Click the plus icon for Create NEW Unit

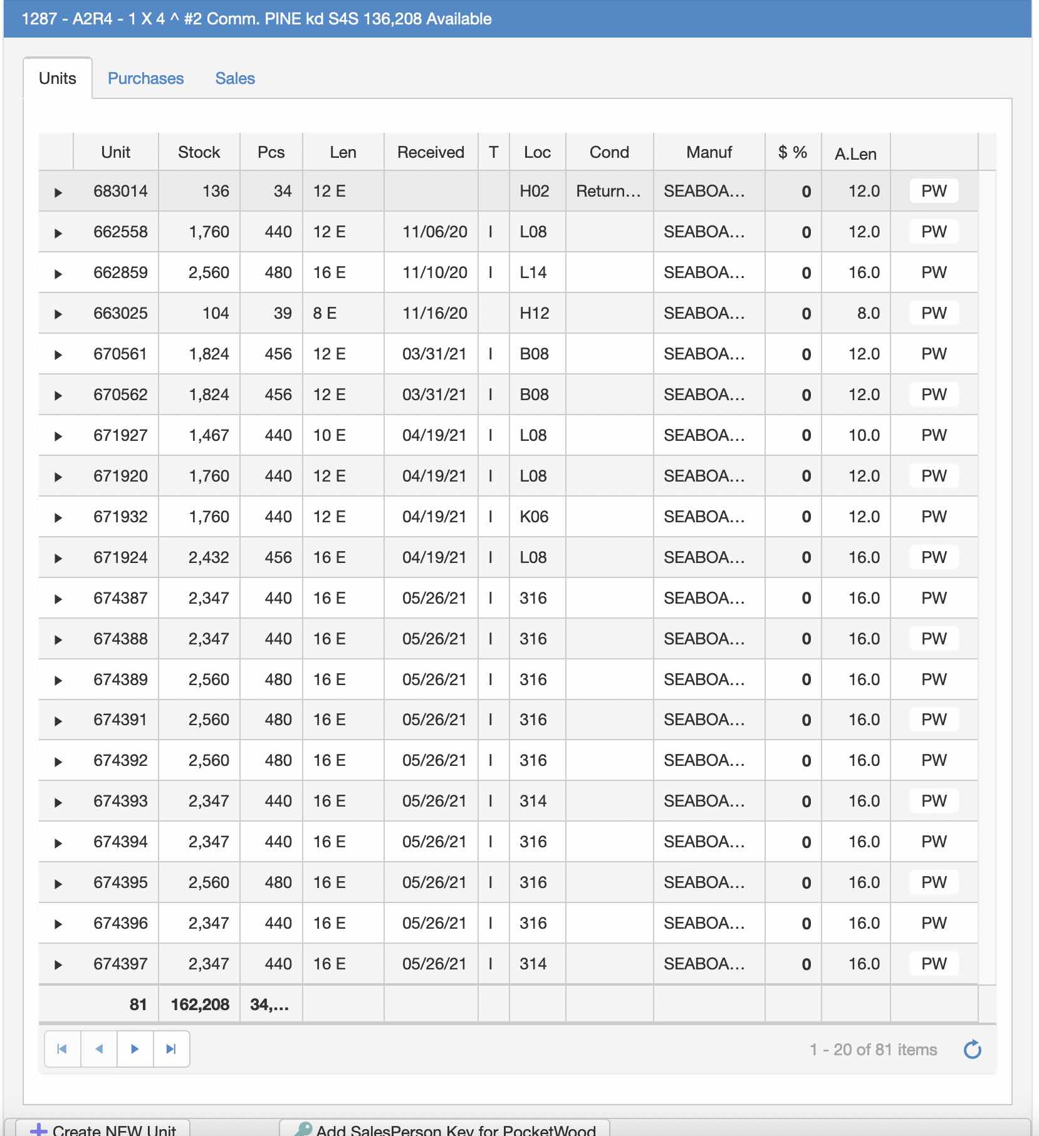point(39,1130)
